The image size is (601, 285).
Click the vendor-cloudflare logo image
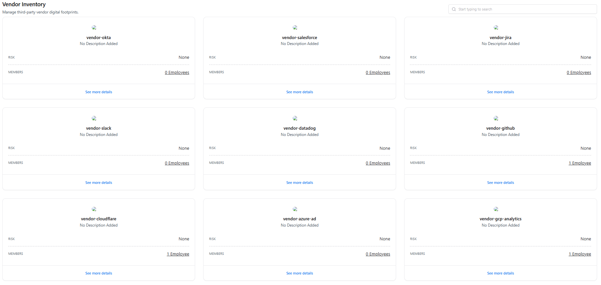coord(94,209)
